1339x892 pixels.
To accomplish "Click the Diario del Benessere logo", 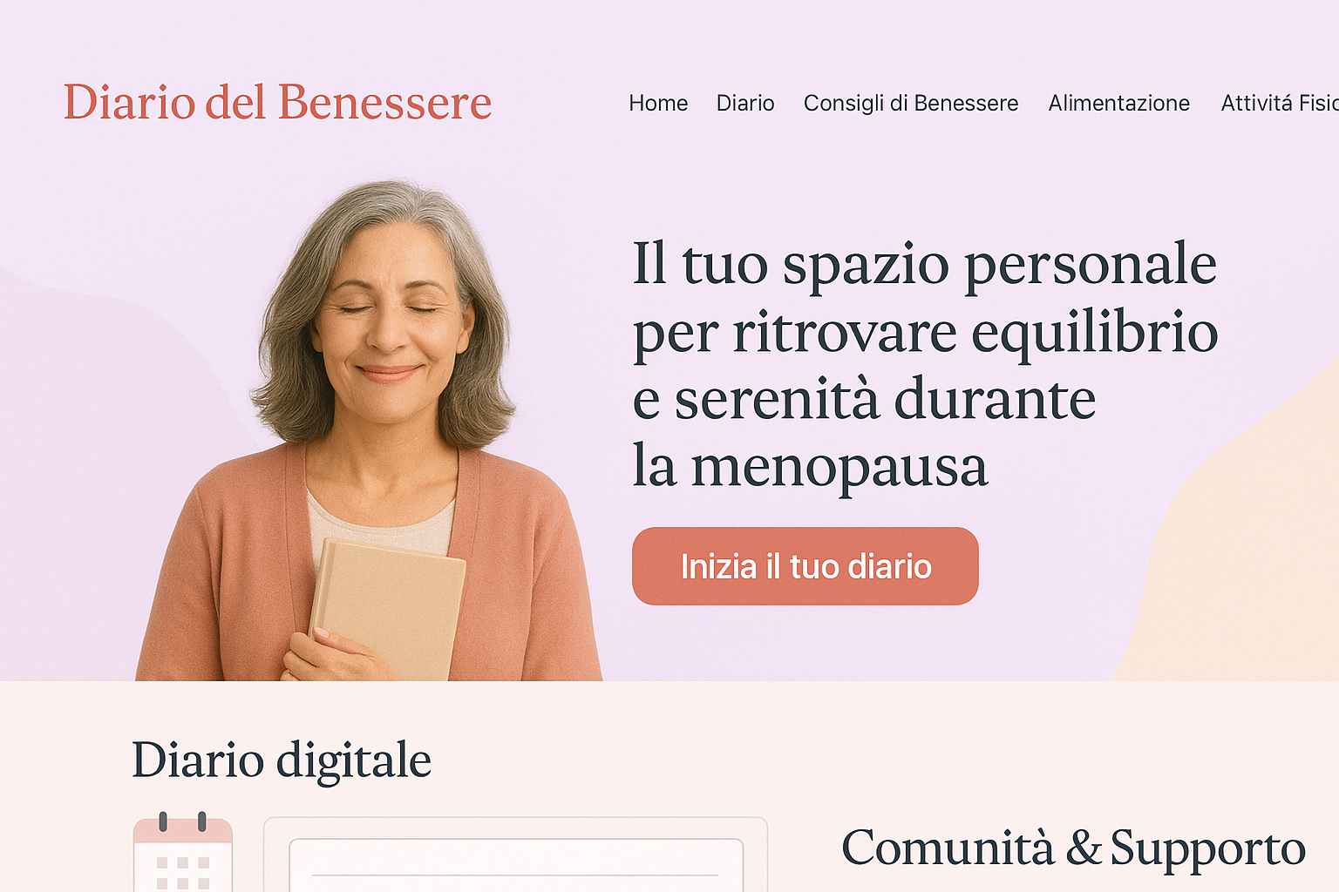I will 277,103.
